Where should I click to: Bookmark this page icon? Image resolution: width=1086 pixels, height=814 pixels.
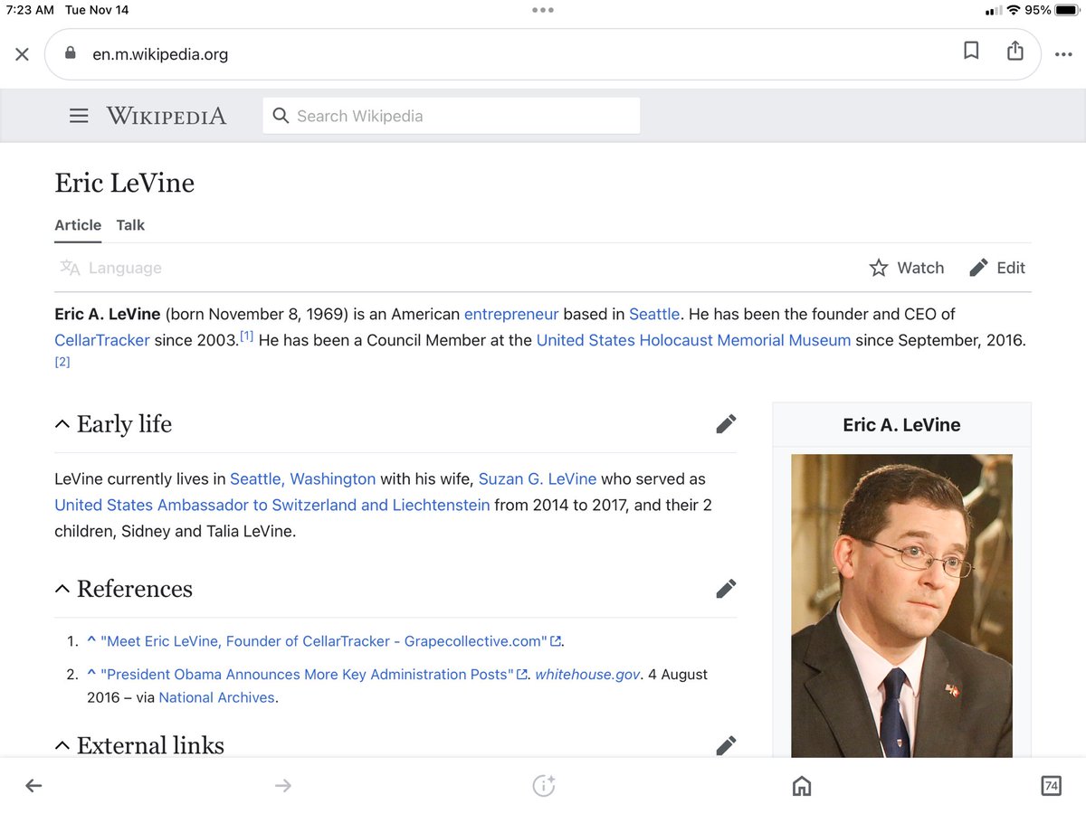[971, 52]
